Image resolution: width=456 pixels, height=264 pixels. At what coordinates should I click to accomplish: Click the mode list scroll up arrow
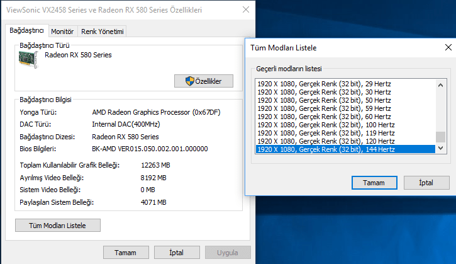(x=440, y=85)
